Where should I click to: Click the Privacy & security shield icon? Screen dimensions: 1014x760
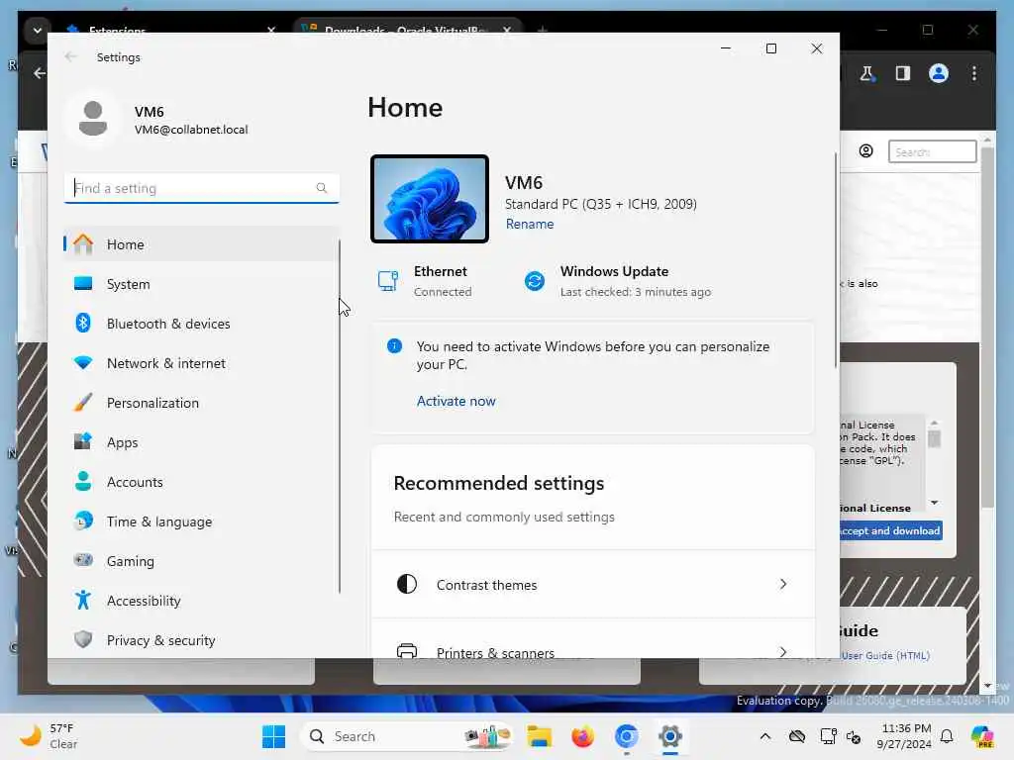pos(83,640)
